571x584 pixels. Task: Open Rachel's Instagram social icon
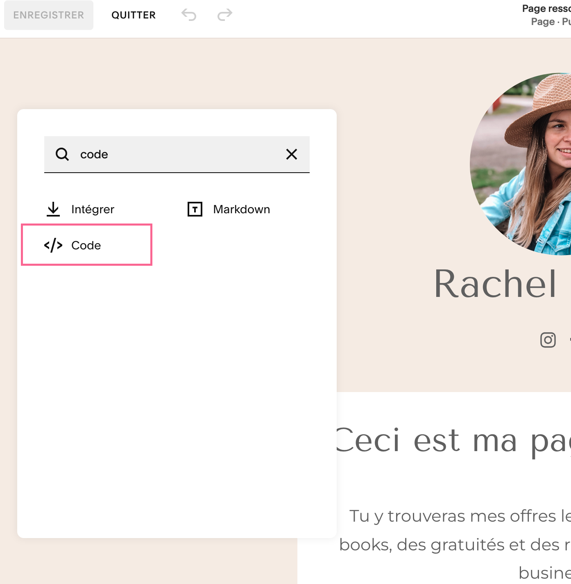[548, 340]
